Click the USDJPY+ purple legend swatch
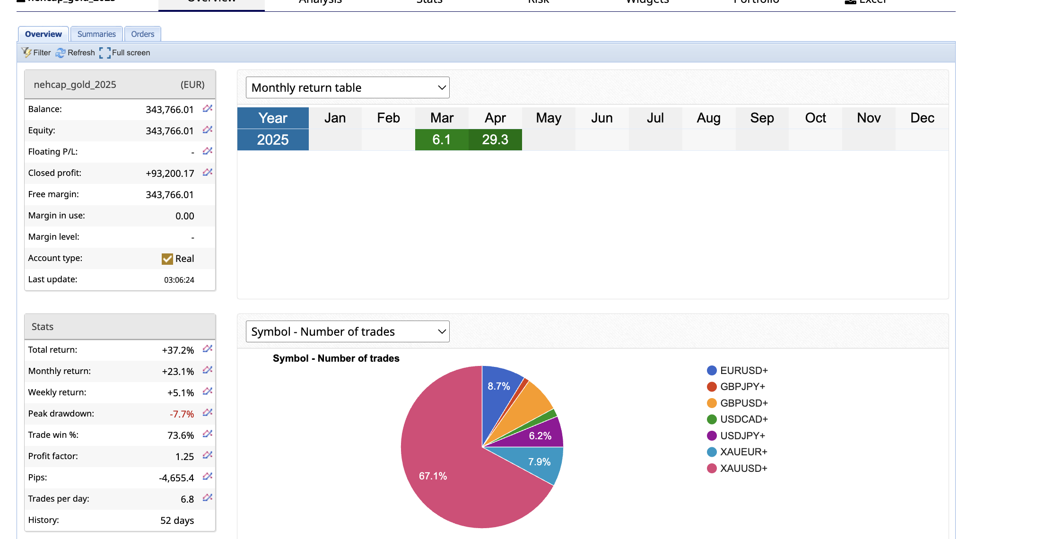1046x539 pixels. 712,435
